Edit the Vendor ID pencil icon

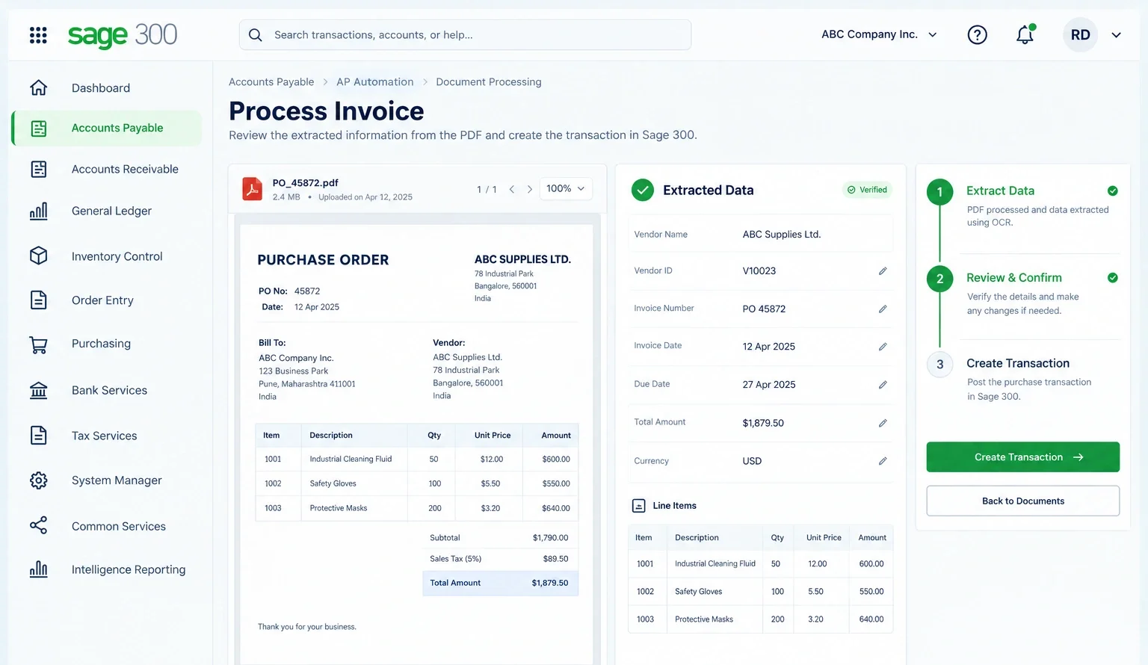883,271
